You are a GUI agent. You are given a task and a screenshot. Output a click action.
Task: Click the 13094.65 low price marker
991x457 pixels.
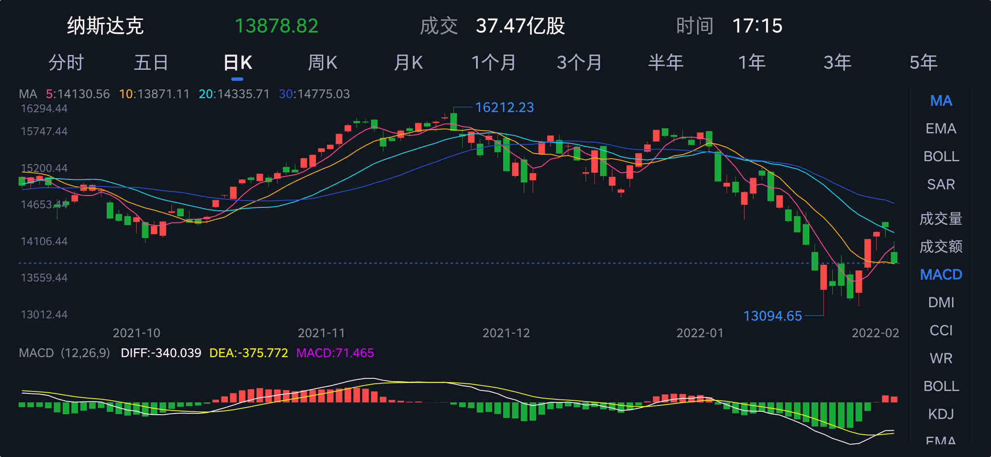(x=772, y=316)
